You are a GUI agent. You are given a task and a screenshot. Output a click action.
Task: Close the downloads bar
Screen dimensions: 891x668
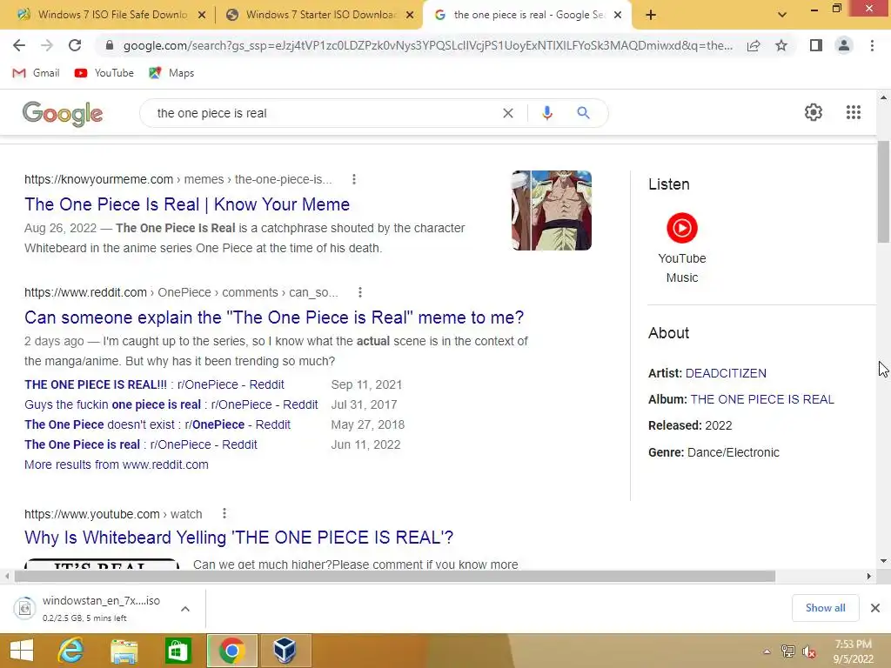[875, 608]
